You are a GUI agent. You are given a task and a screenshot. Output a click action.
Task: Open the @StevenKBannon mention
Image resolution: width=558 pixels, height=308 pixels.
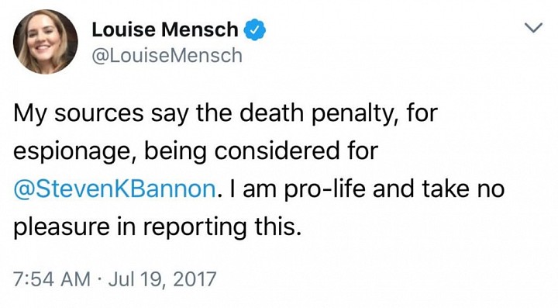coord(115,189)
